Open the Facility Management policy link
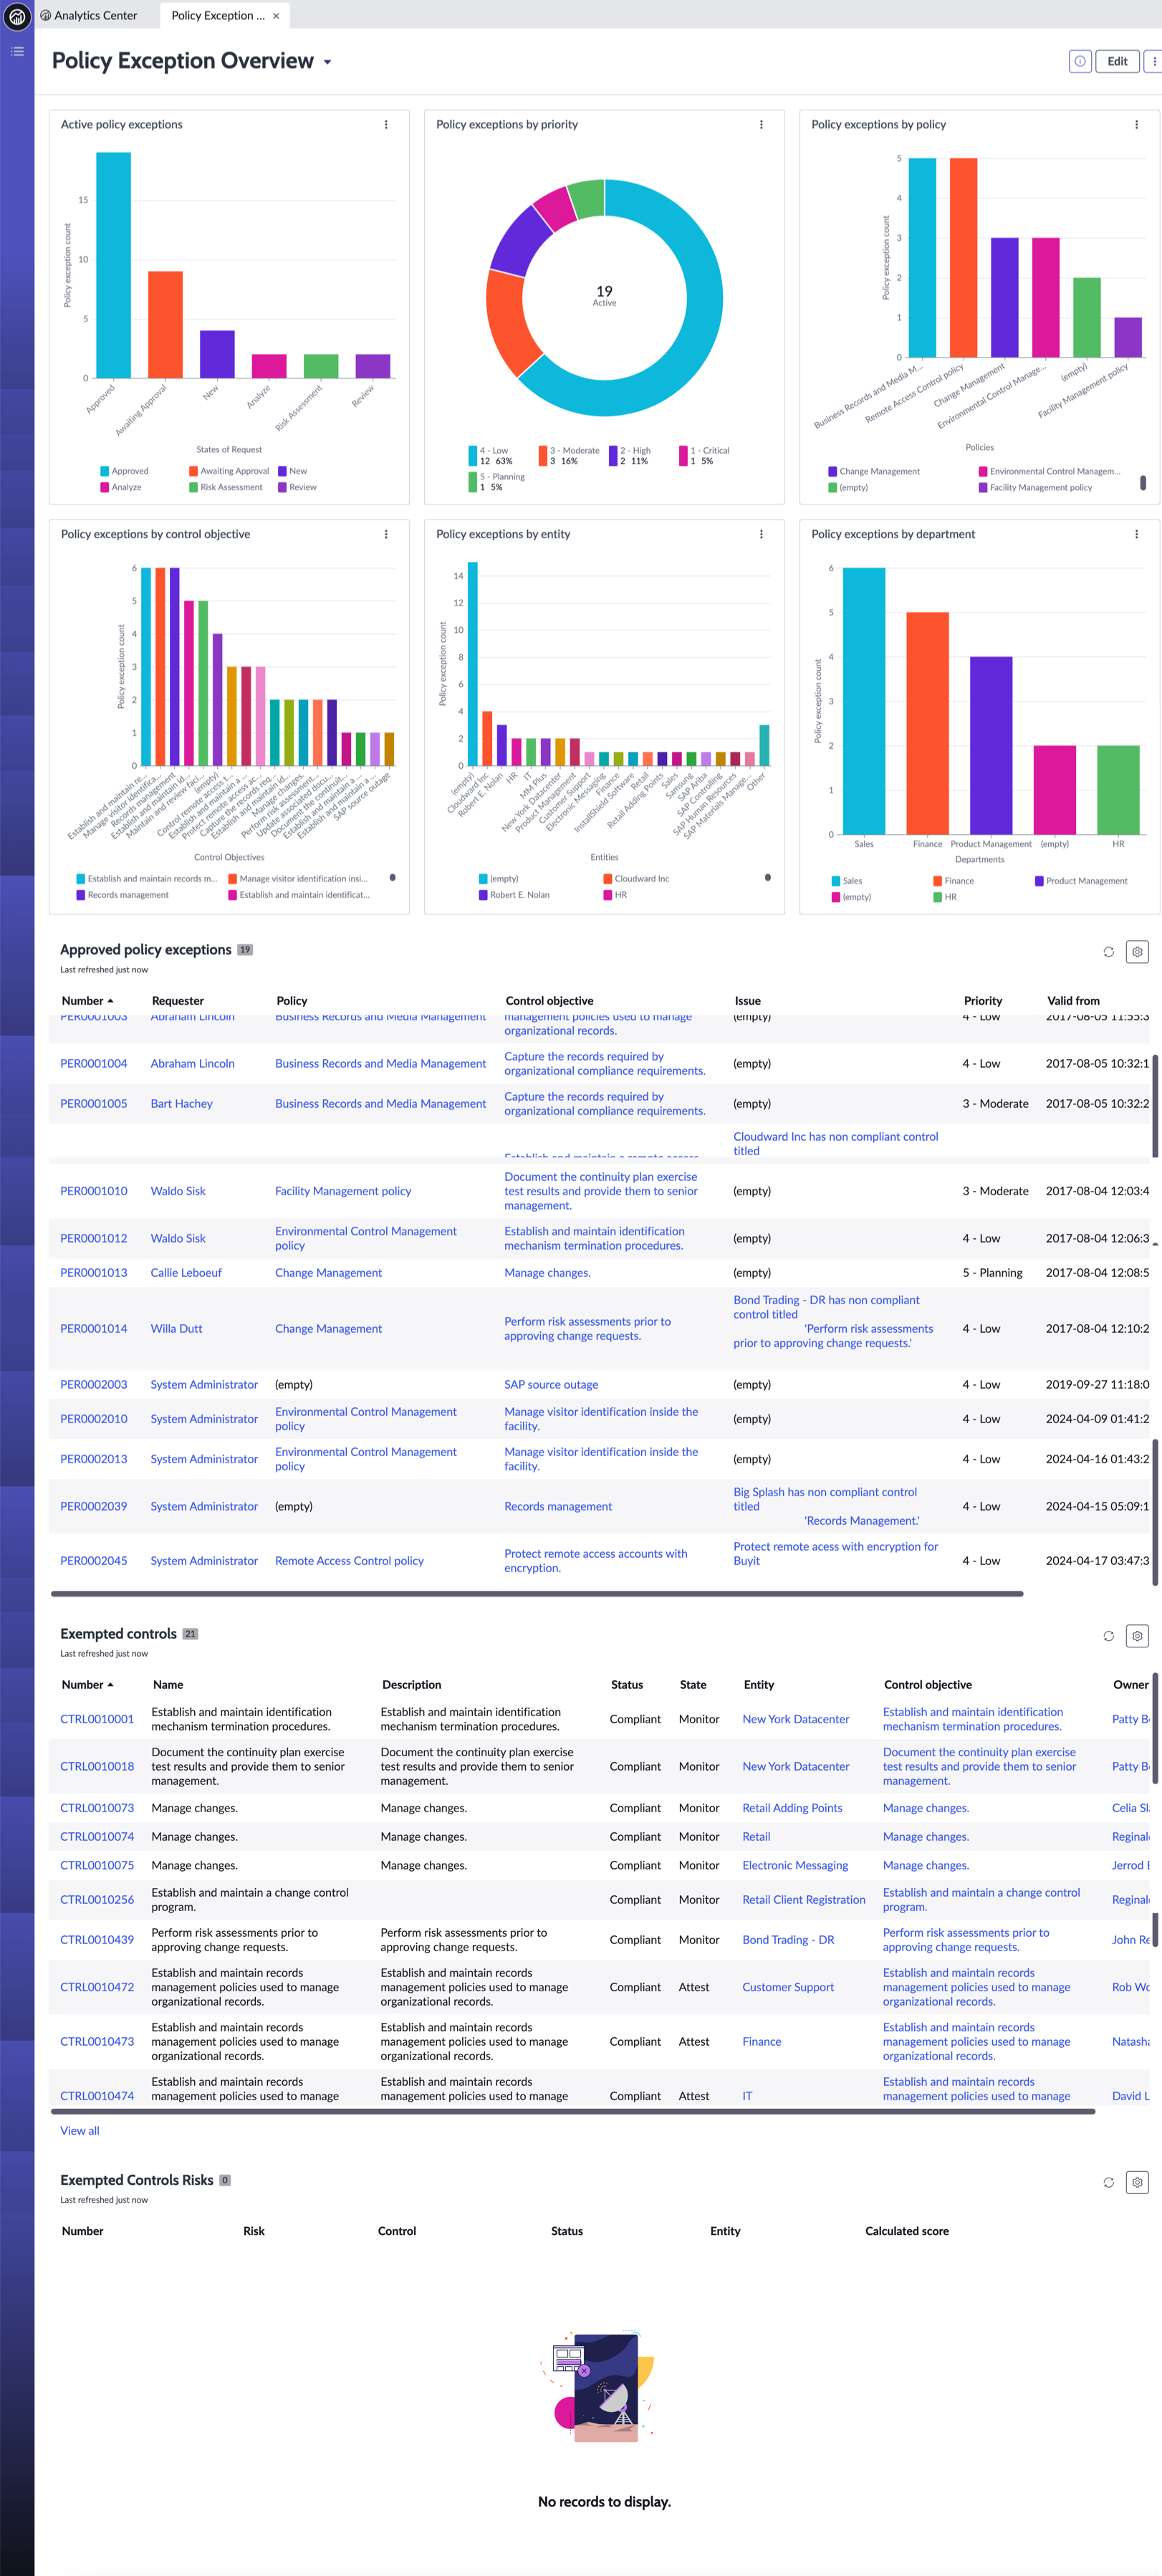The width and height of the screenshot is (1162, 2576). [343, 1191]
